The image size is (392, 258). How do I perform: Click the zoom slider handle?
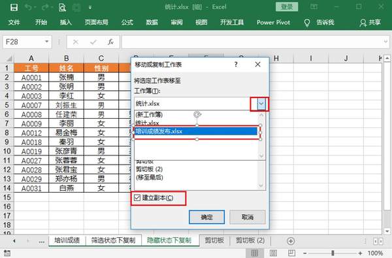pos(333,253)
